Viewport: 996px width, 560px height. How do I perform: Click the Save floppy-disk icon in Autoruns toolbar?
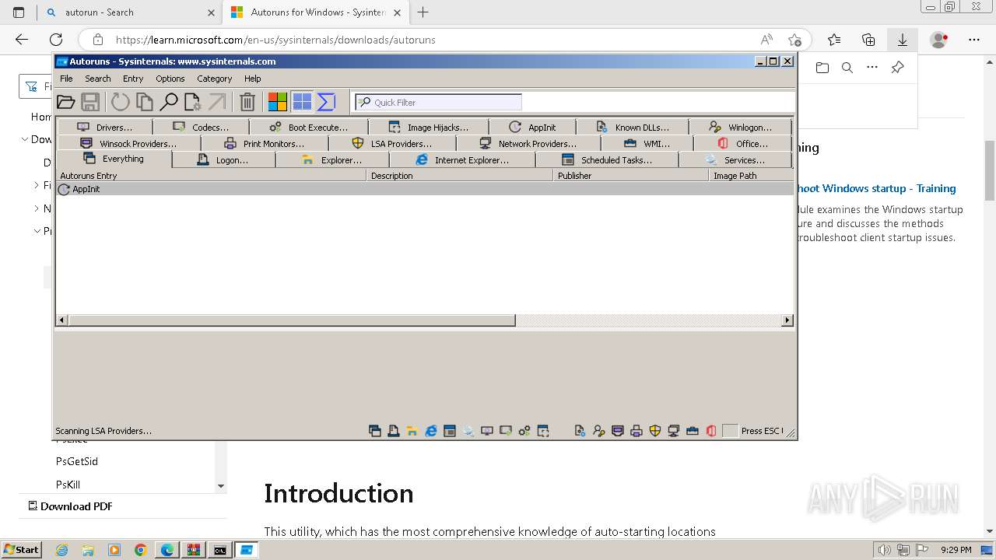[x=90, y=102]
